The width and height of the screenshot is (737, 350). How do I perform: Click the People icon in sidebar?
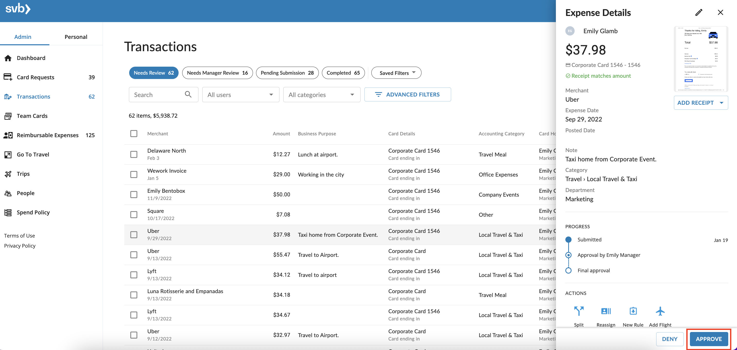[8, 193]
